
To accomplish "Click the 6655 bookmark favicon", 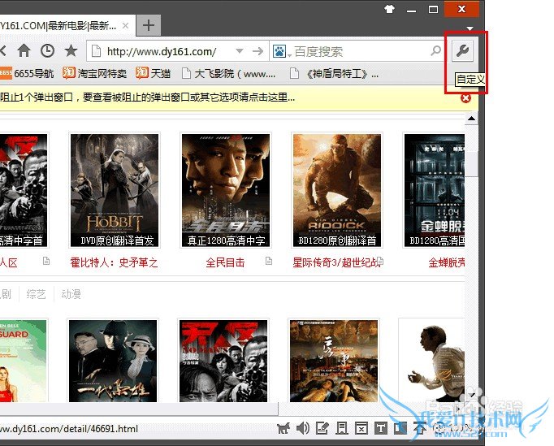I will coord(6,73).
